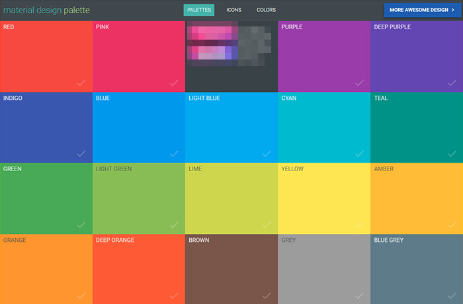463x304 pixels.
Task: Select the Blue Grey color swatch
Action: tap(417, 269)
